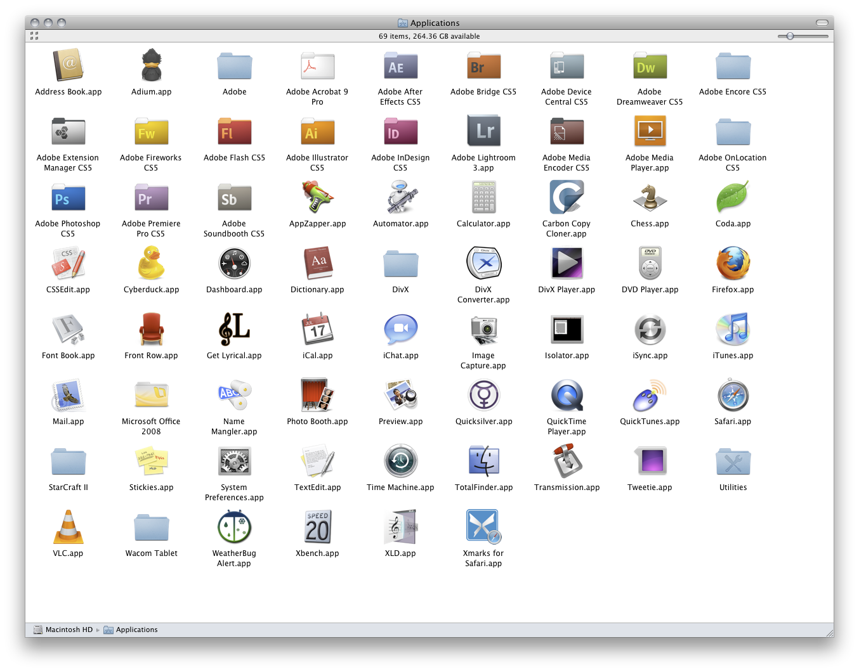
Task: Click the VLC traffic cone icon
Action: [x=68, y=527]
